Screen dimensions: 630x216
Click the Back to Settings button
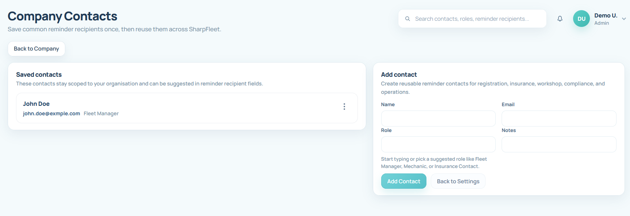[458, 181]
